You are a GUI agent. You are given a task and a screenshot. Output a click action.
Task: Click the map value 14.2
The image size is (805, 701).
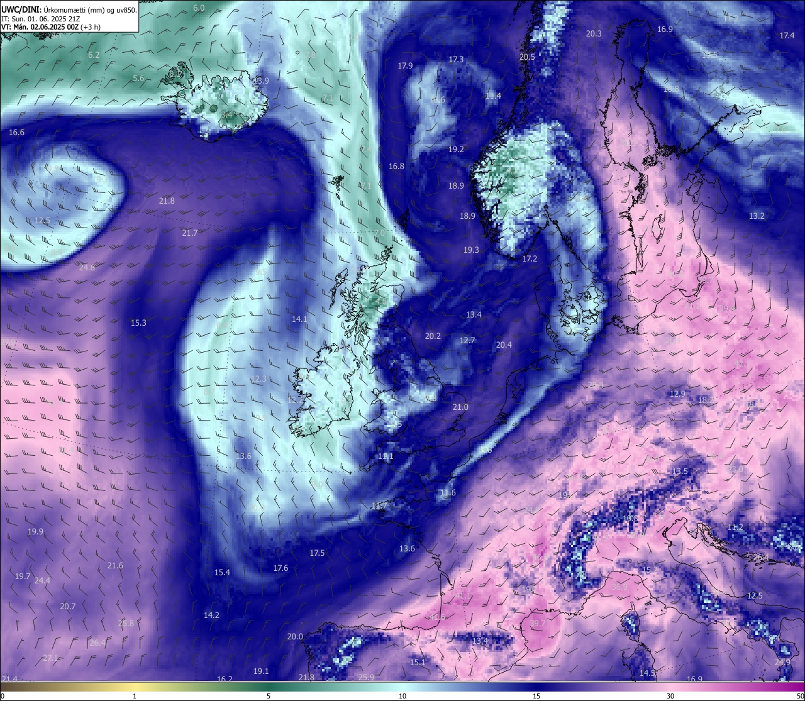point(211,615)
